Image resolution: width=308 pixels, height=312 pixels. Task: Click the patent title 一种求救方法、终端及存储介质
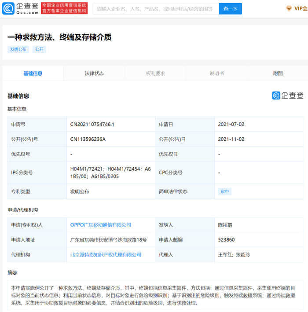pyautogui.click(x=59, y=37)
